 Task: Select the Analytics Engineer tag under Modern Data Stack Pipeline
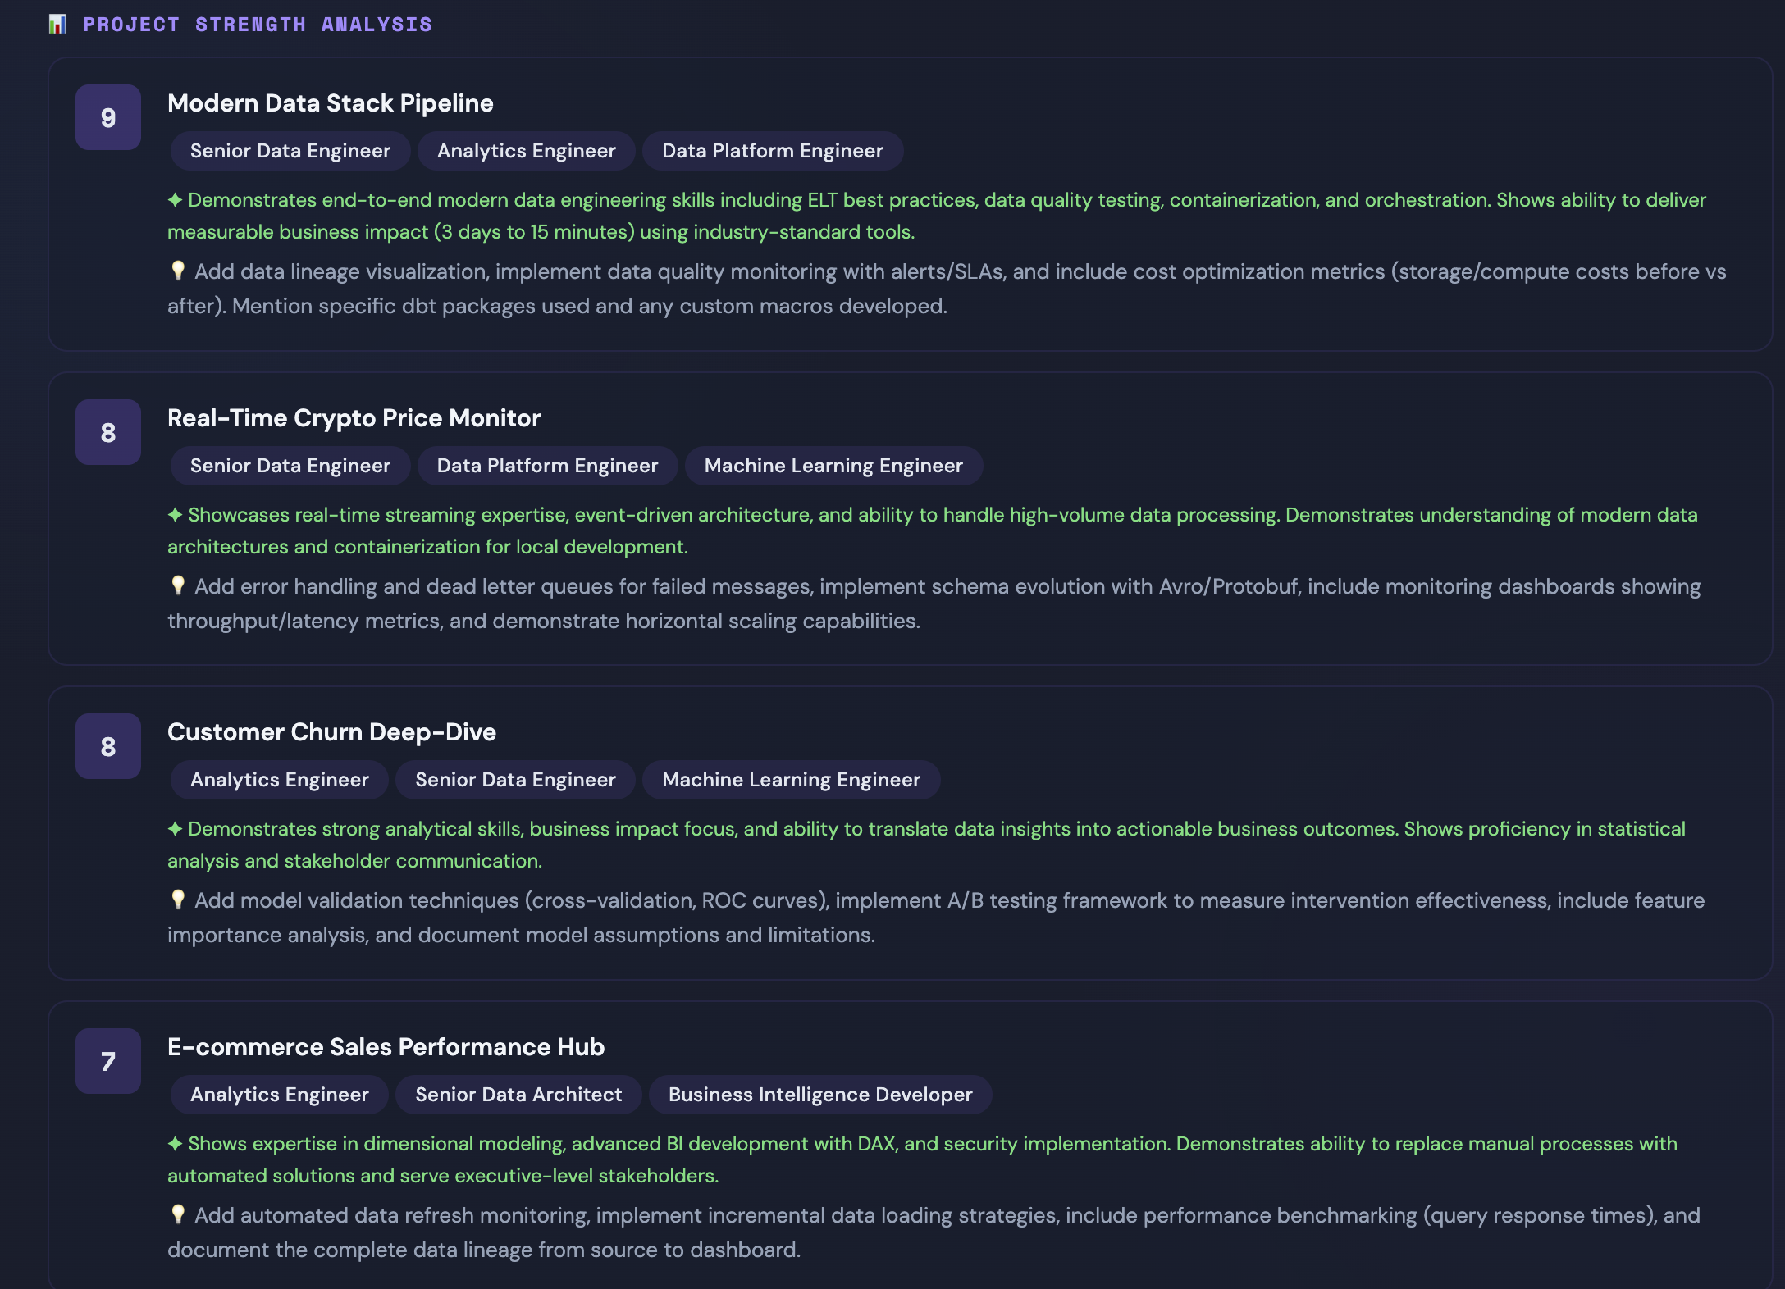tap(526, 151)
